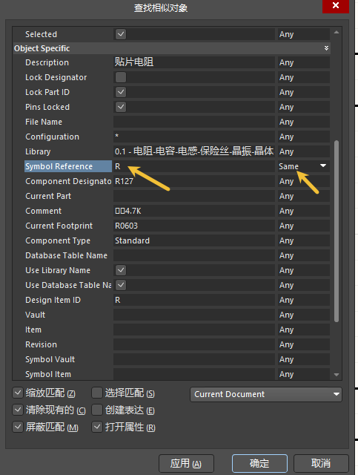The height and width of the screenshot is (475, 358).
Task: Cancel with the 取消 button
Action: 321,463
